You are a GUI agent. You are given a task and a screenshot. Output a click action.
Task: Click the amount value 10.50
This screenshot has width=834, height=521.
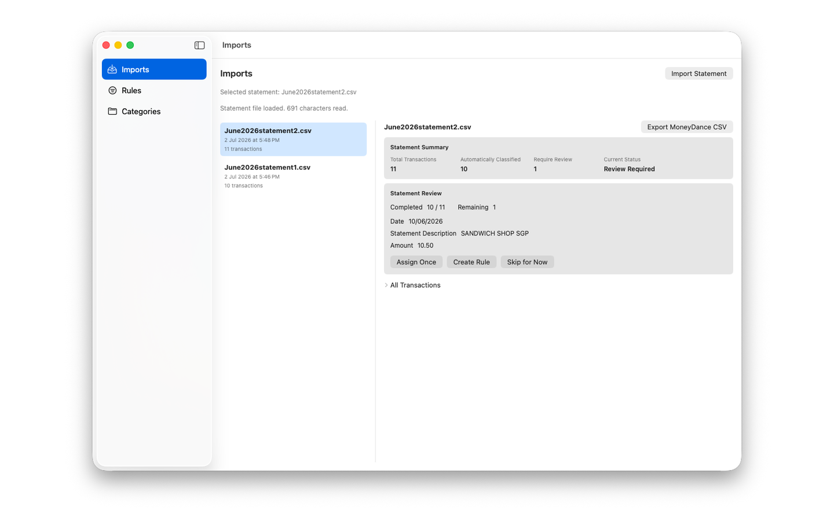click(426, 245)
